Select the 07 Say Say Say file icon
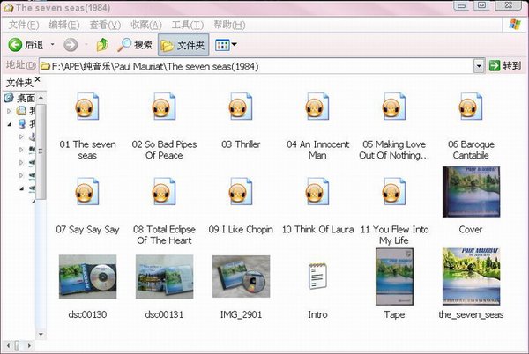The width and height of the screenshot is (529, 354). (x=87, y=191)
